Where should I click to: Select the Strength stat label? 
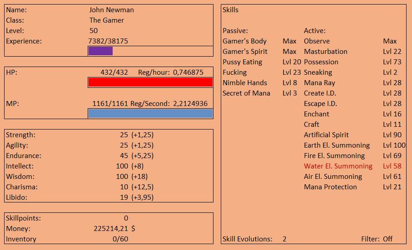tap(20, 135)
